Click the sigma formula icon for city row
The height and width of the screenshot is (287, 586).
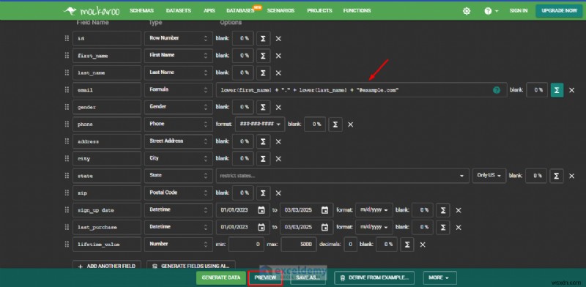[x=263, y=159]
